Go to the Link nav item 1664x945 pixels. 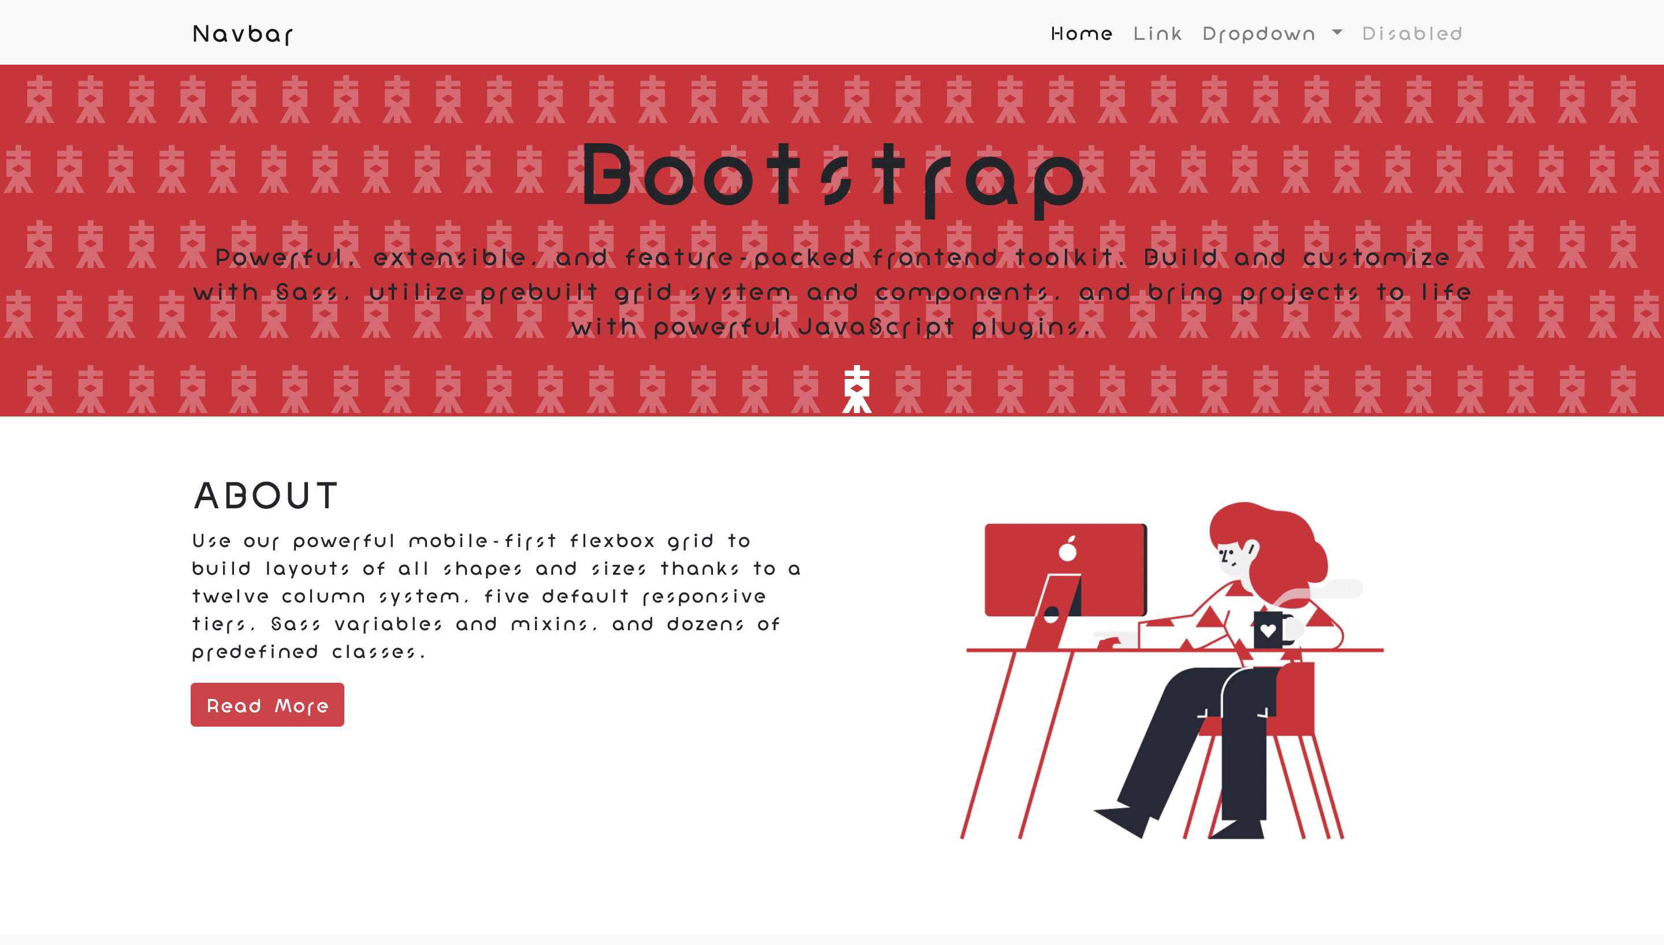[1157, 33]
